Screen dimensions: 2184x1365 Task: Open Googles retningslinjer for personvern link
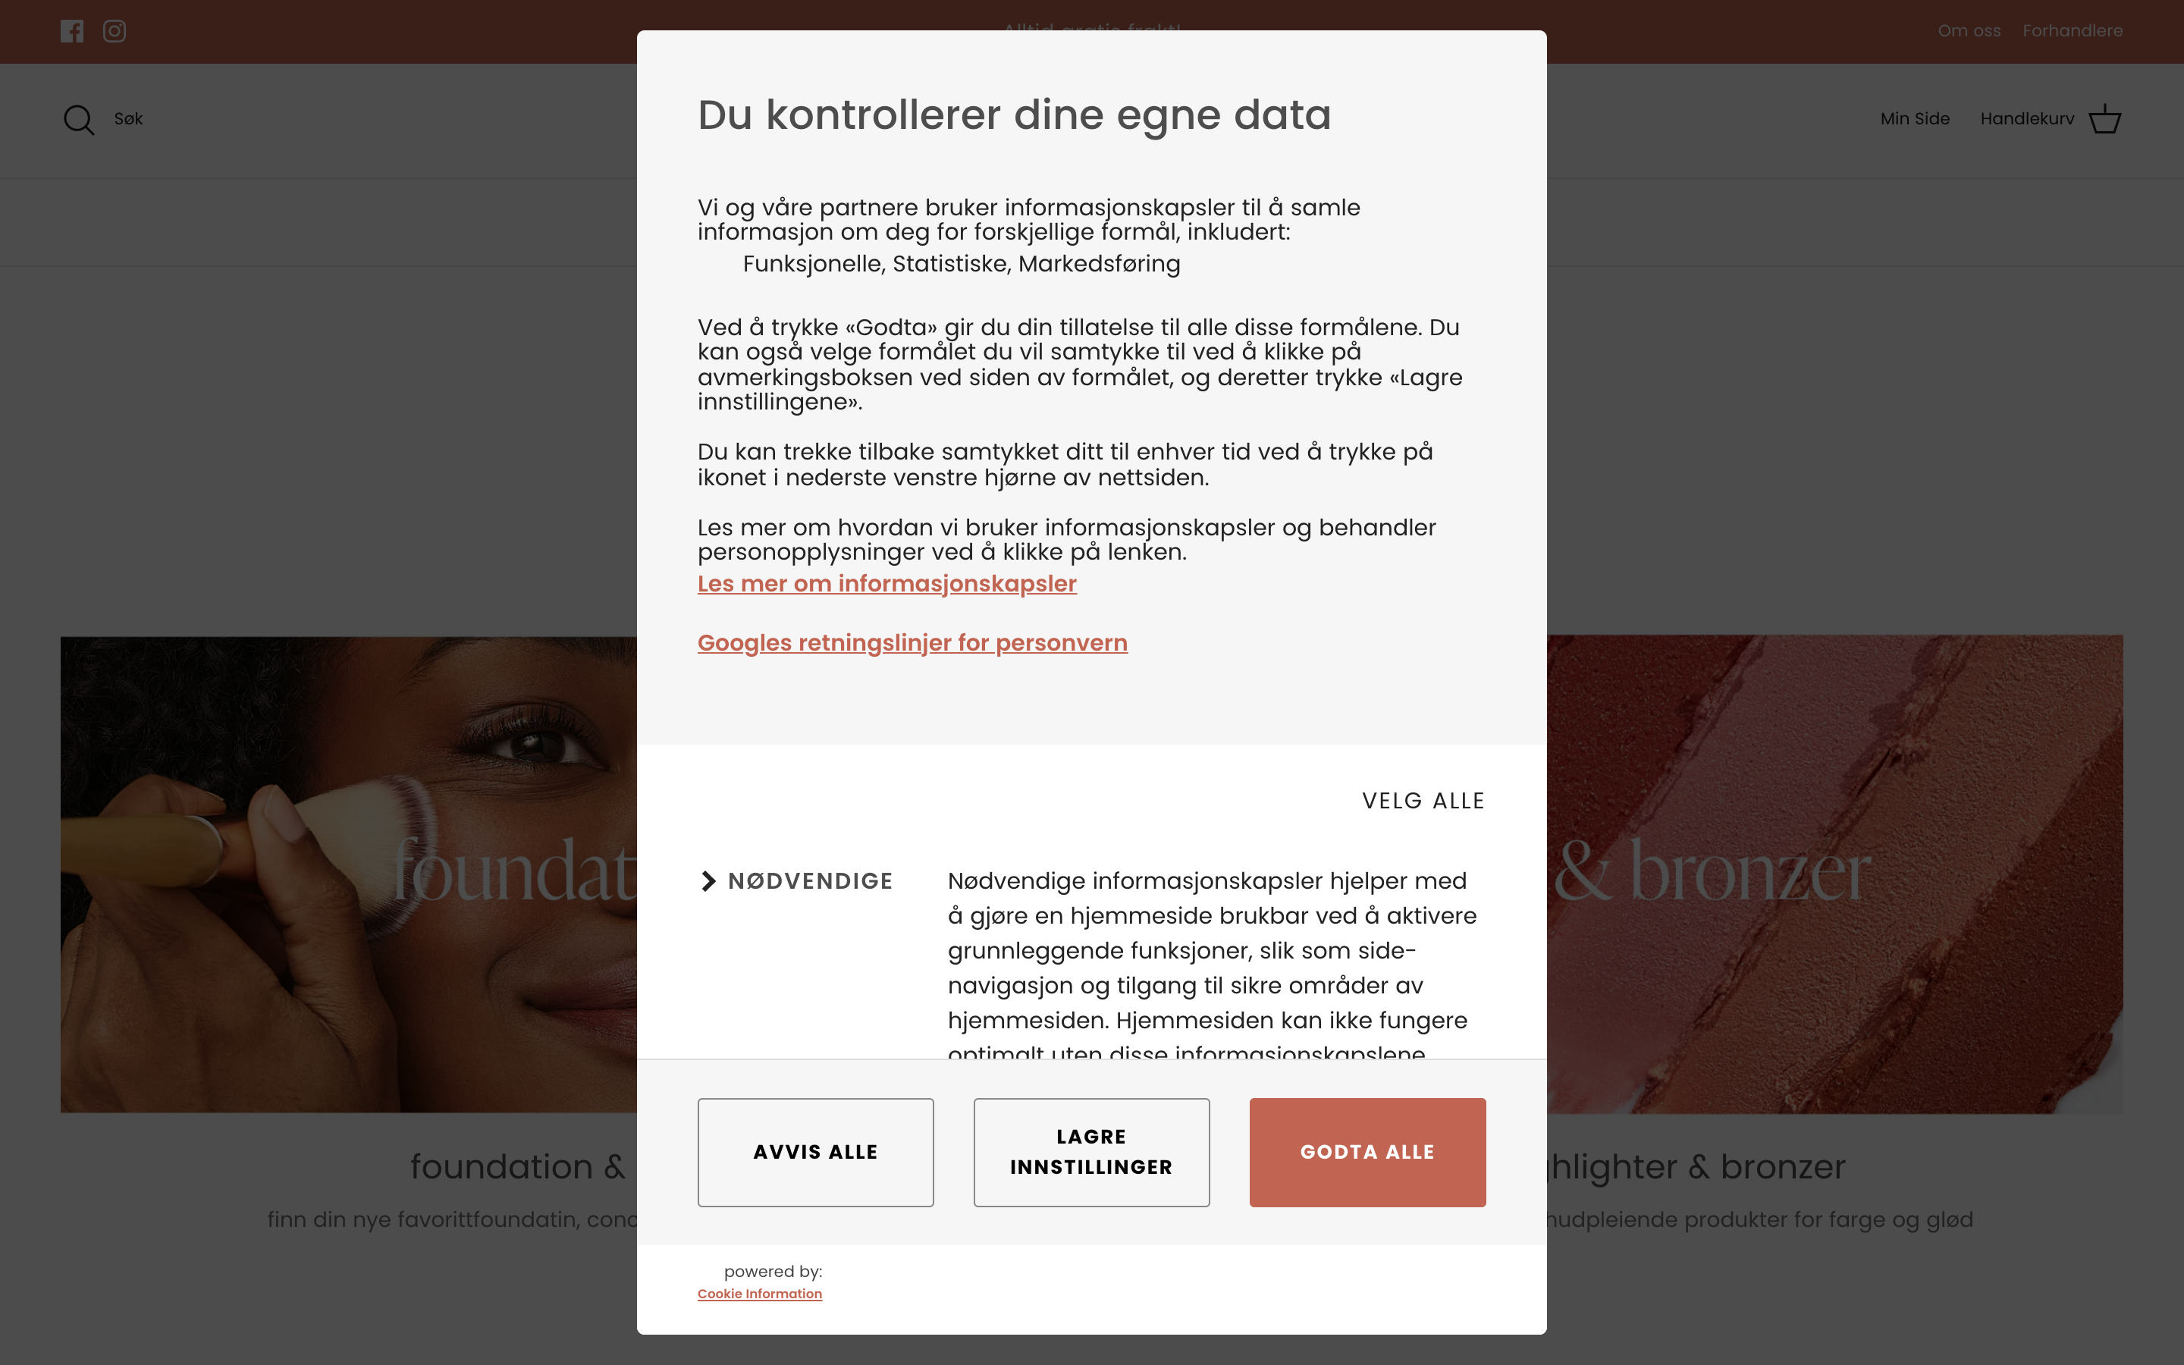pyautogui.click(x=911, y=642)
